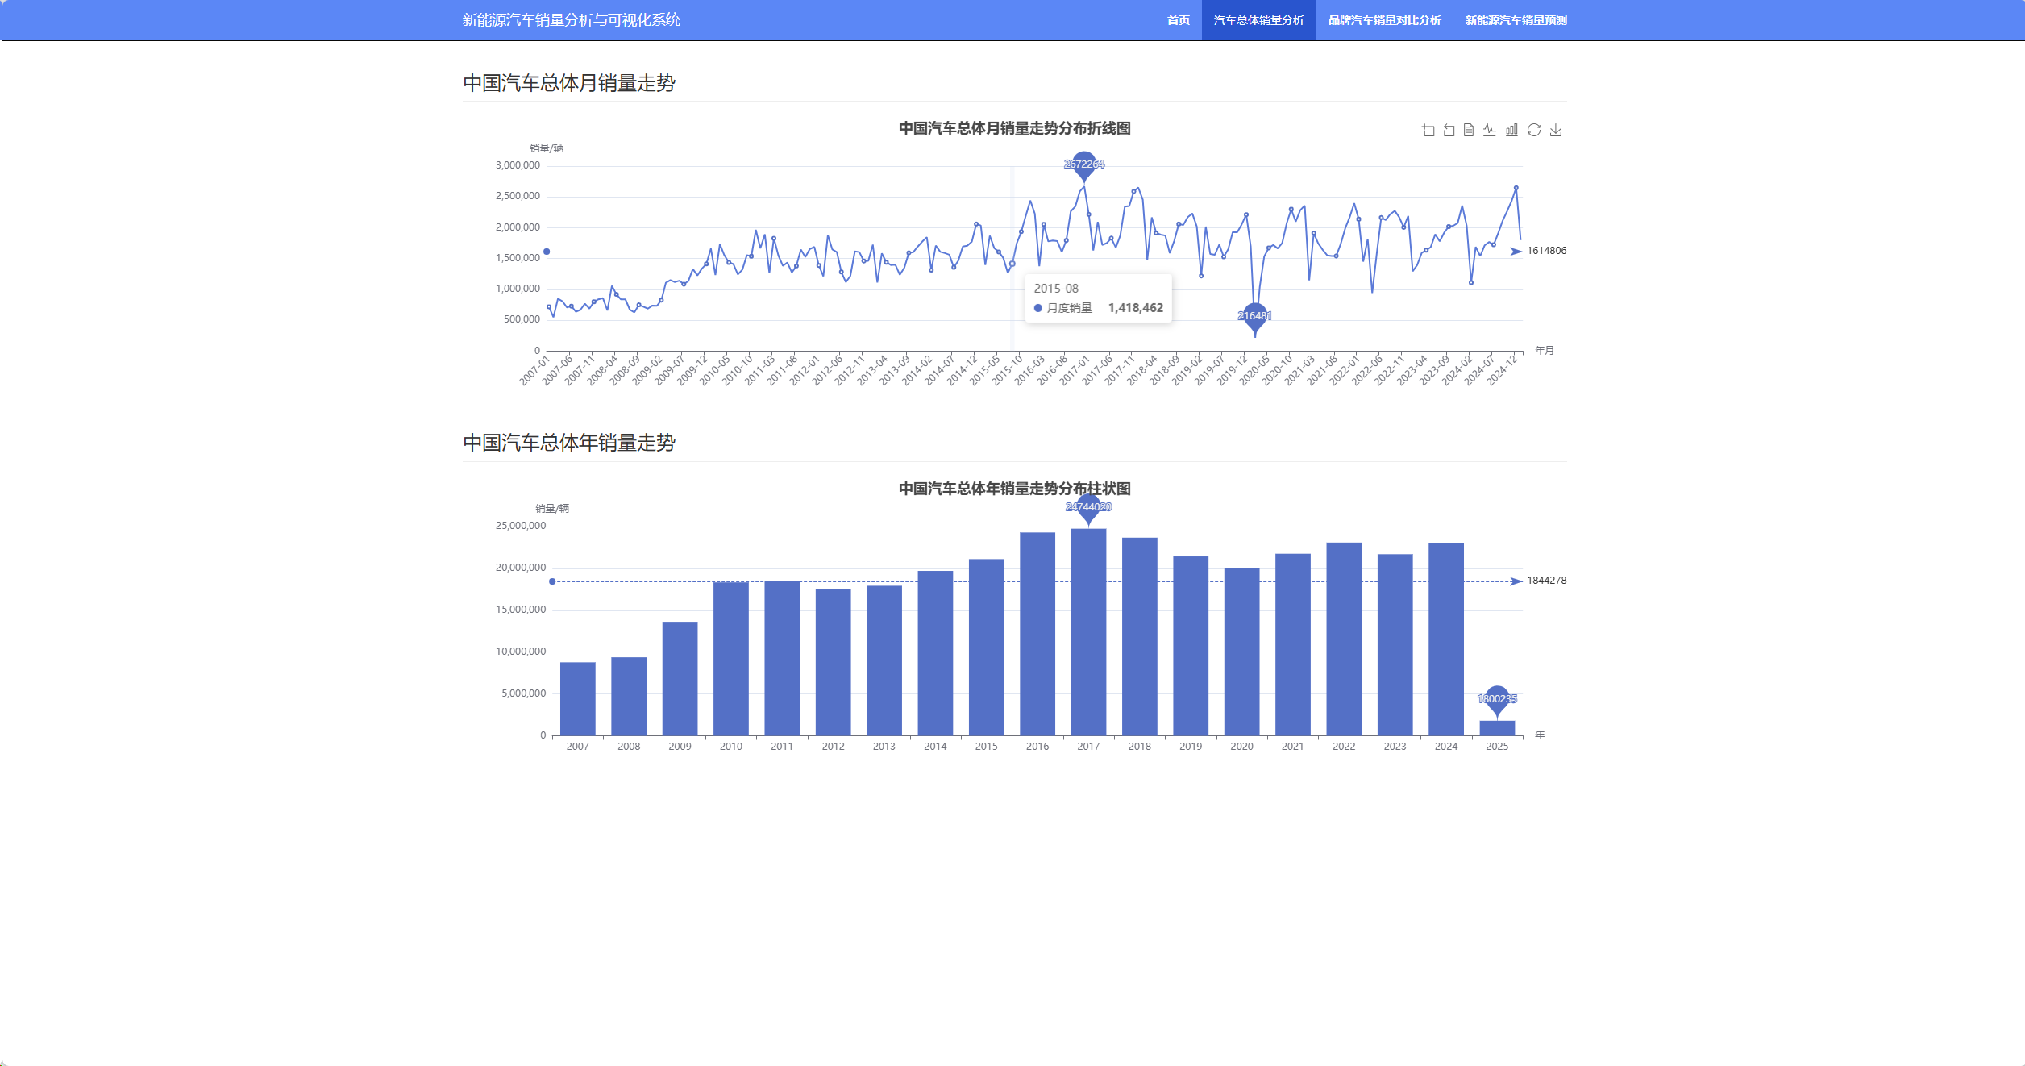Image resolution: width=2025 pixels, height=1066 pixels.
Task: Open the data view icon
Action: pos(1469,130)
